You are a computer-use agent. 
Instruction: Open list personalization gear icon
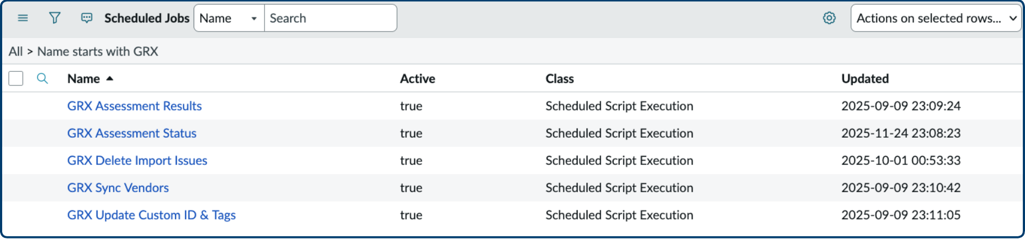[x=829, y=18]
